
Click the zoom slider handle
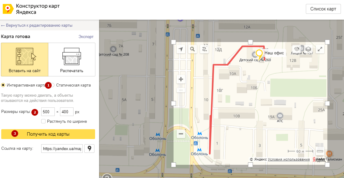click(181, 90)
